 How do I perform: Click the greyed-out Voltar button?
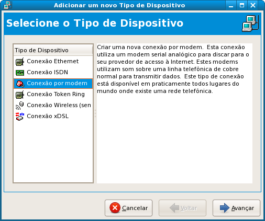(x=182, y=208)
